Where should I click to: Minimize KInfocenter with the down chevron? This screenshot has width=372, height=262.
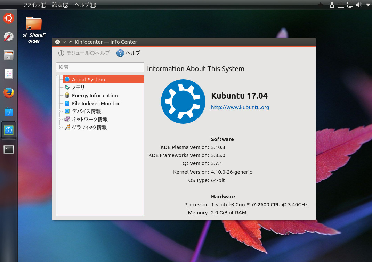pyautogui.click(x=64, y=42)
